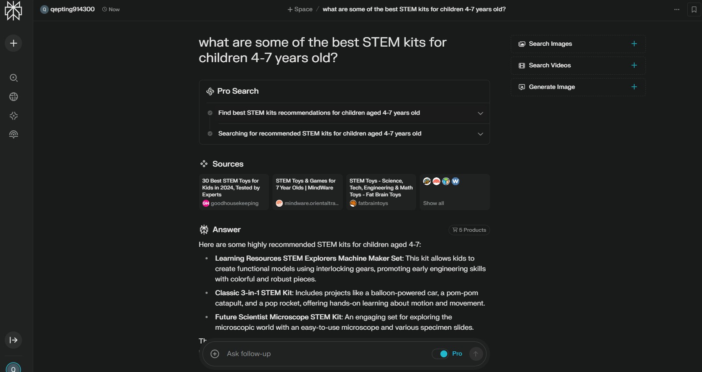Viewport: 702px width, 372px height.
Task: Bookmark this thread
Action: click(694, 9)
